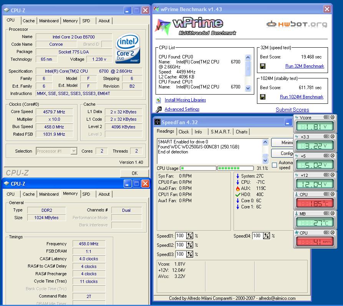Click the floppy save icon for 32M score
343x306 pixels.
263,66
